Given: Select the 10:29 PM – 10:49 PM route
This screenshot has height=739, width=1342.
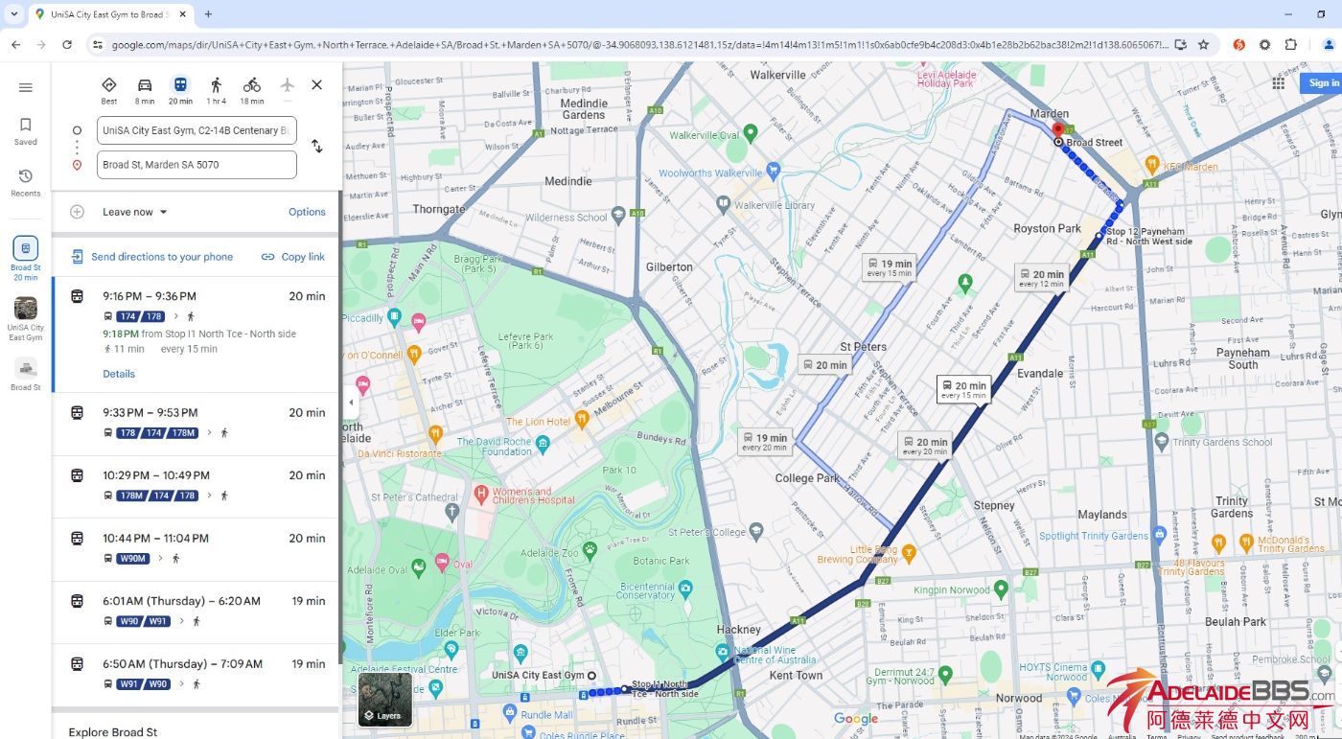Looking at the screenshot, I should [197, 486].
